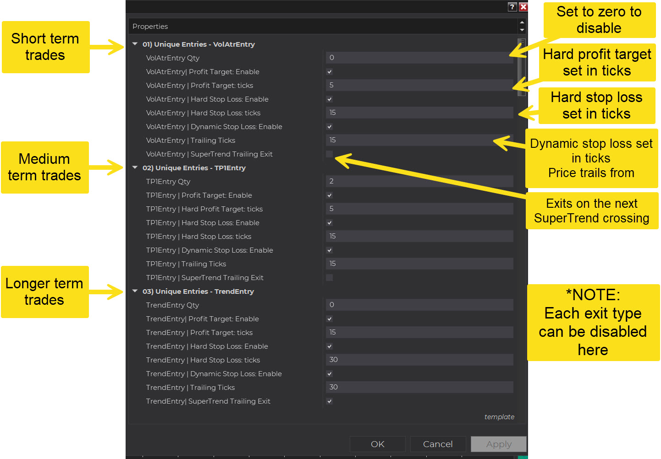Collapse the TrendEntry unique entries section
Viewport: 661px width, 459px height.
[x=135, y=292]
